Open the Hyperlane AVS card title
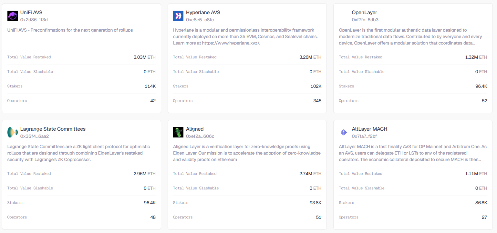 coord(203,13)
